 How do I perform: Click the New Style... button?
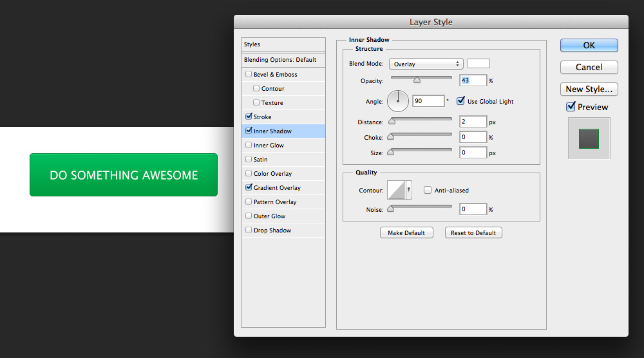(589, 89)
